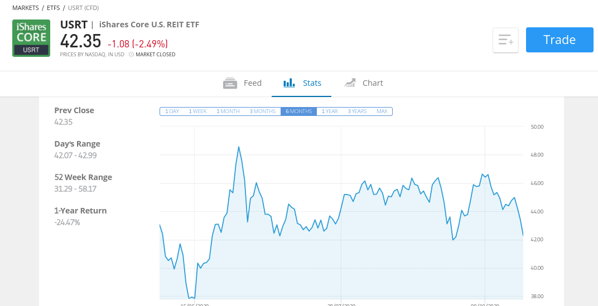598x306 pixels.
Task: Click the chart's highest price peak
Action: [239, 147]
